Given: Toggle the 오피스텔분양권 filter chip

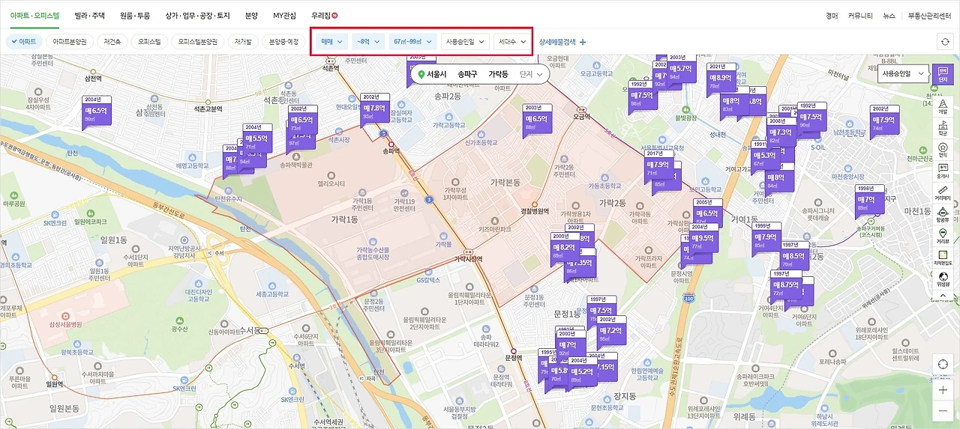Looking at the screenshot, I should [x=197, y=42].
